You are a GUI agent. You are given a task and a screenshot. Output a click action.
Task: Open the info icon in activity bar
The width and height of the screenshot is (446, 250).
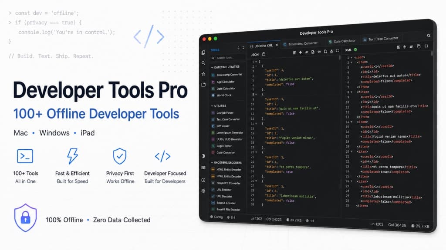tap(203, 180)
